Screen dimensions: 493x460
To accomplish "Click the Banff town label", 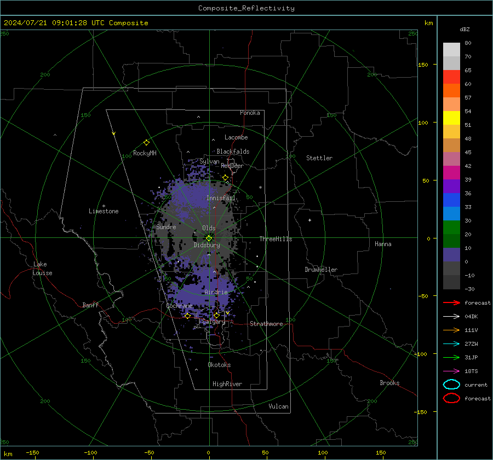I will pos(90,305).
